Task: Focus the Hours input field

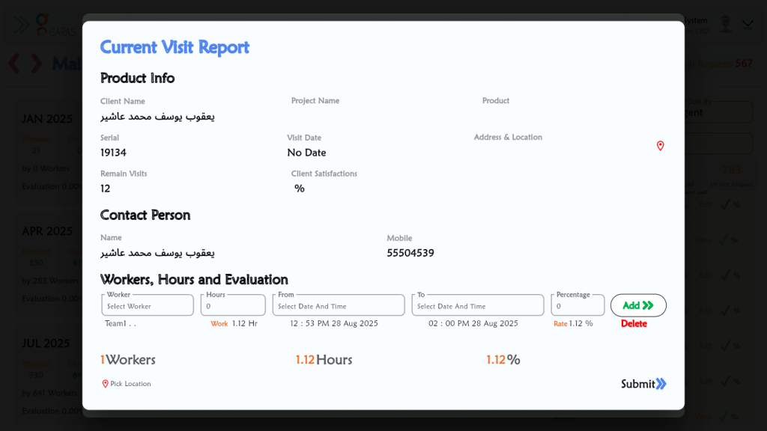Action: click(233, 305)
